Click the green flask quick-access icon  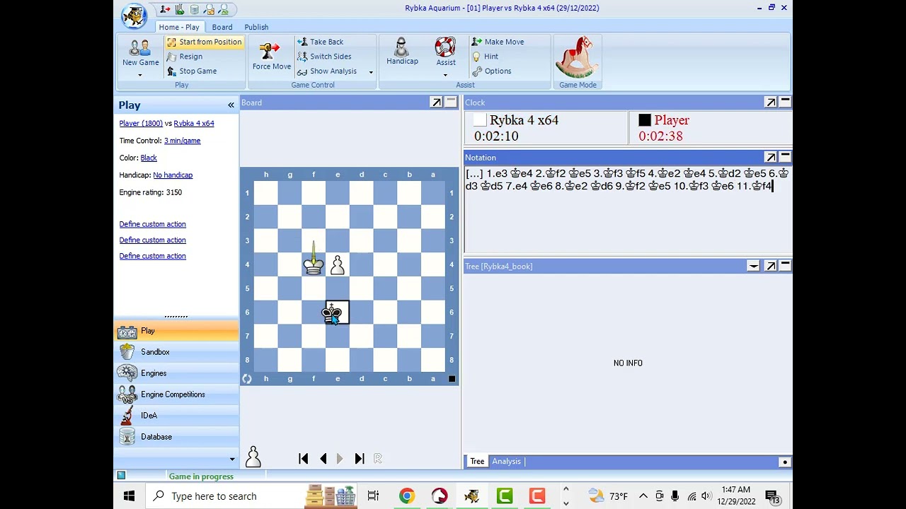click(179, 9)
